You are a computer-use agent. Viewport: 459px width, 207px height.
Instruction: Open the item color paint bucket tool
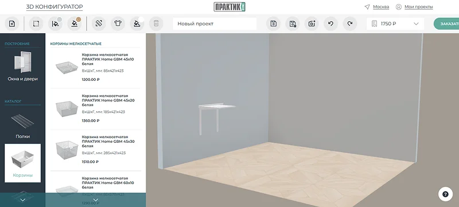click(137, 24)
